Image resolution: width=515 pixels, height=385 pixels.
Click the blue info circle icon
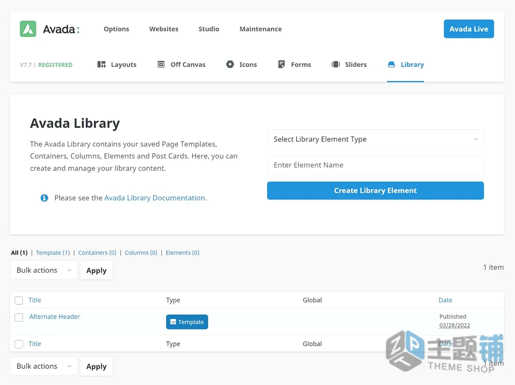click(x=44, y=198)
